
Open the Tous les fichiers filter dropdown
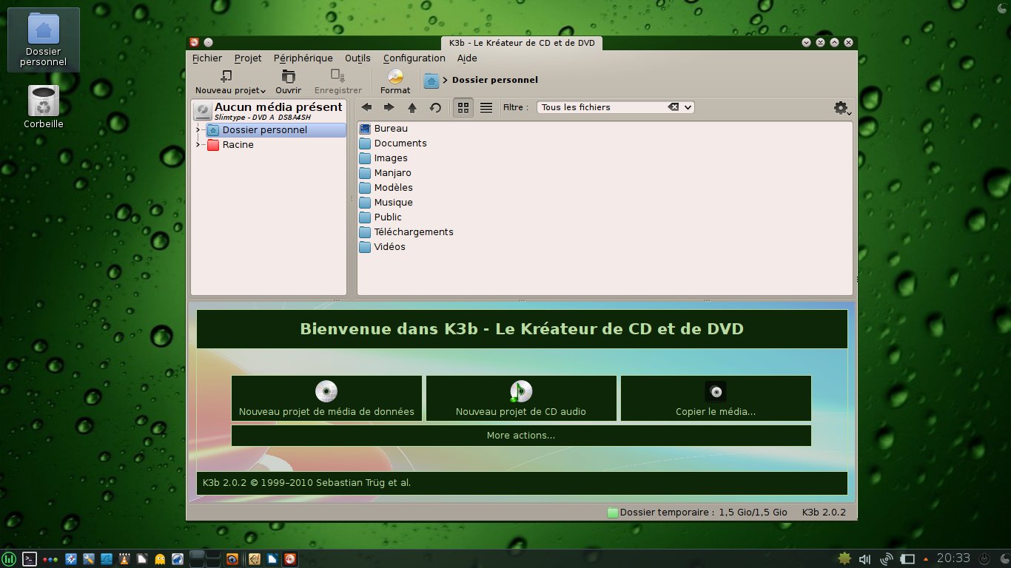click(x=688, y=107)
